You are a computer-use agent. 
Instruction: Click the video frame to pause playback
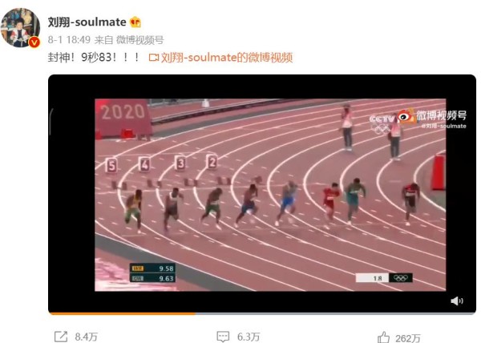[270, 195]
